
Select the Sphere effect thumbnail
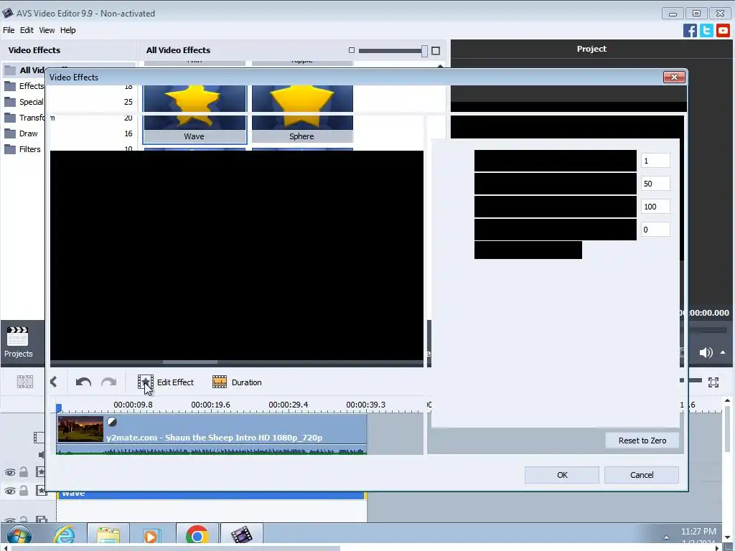(302, 114)
